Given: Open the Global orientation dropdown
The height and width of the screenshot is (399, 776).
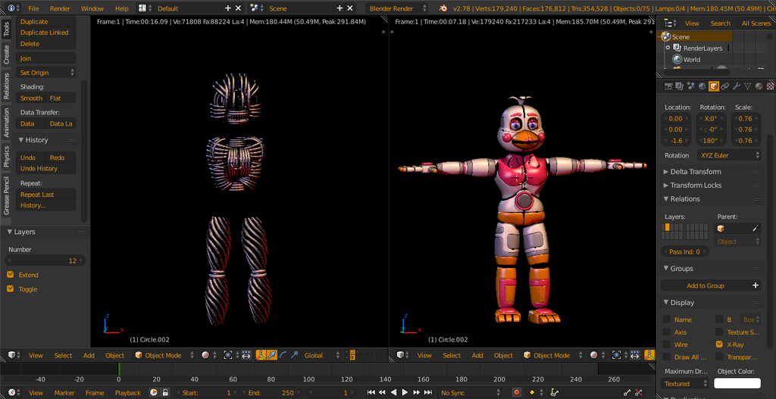Looking at the screenshot, I should pos(321,355).
